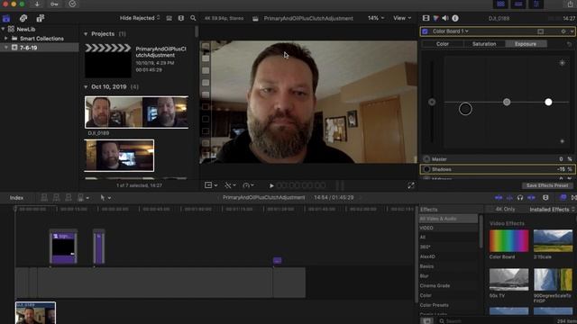Toggle video skimming in timeline
The image size is (577, 324).
tap(499, 198)
